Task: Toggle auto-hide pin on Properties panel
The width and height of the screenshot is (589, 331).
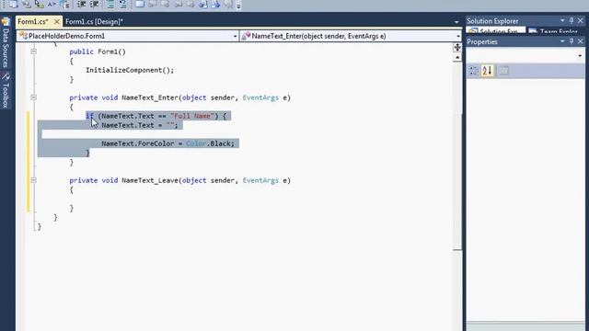Action: (572, 41)
